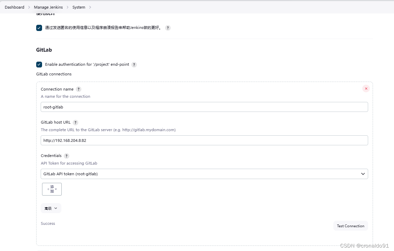Viewport: 394px width, 251px height.
Task: Click 'The complete URL to the GitLab server' hint
Action: pos(108,130)
